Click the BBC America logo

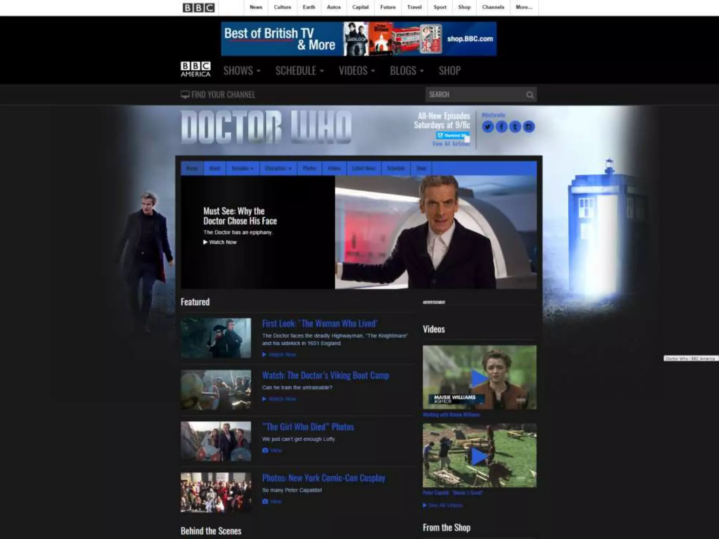pyautogui.click(x=196, y=69)
